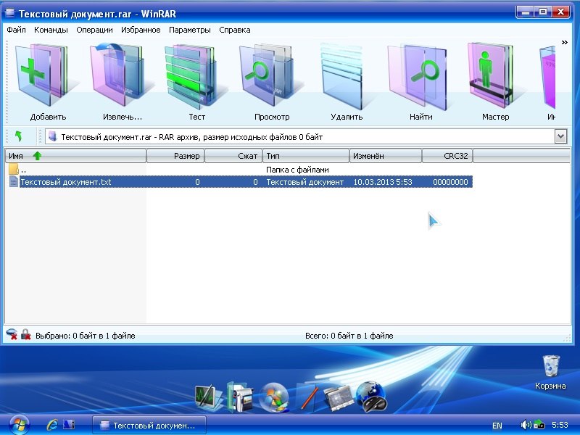Click the Windows logo orb dock icon
This screenshot has height=435, width=580.
coord(274,398)
